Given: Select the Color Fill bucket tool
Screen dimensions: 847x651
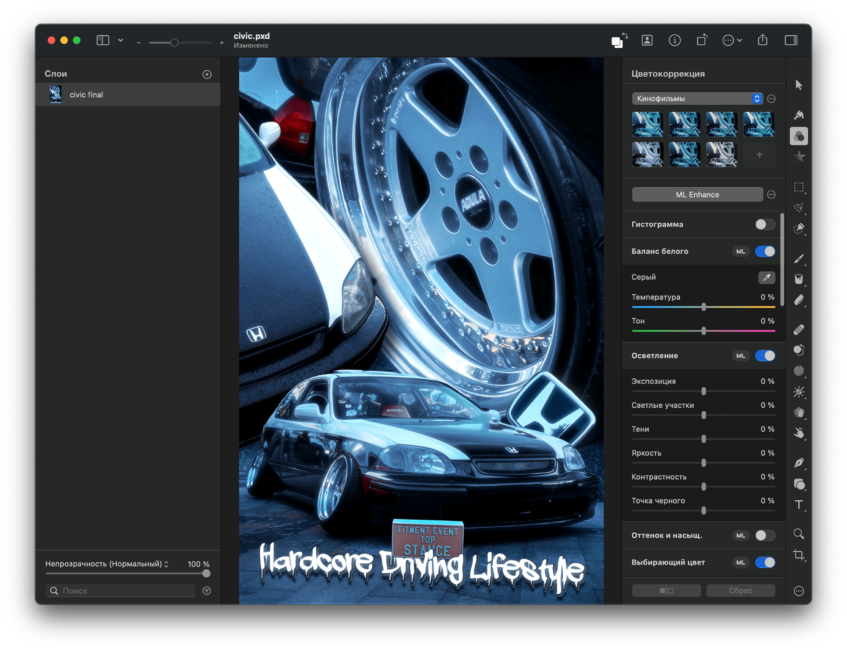Looking at the screenshot, I should (x=799, y=279).
